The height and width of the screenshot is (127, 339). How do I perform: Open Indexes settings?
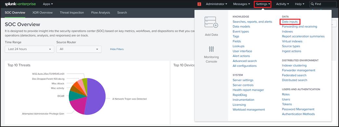287,31
